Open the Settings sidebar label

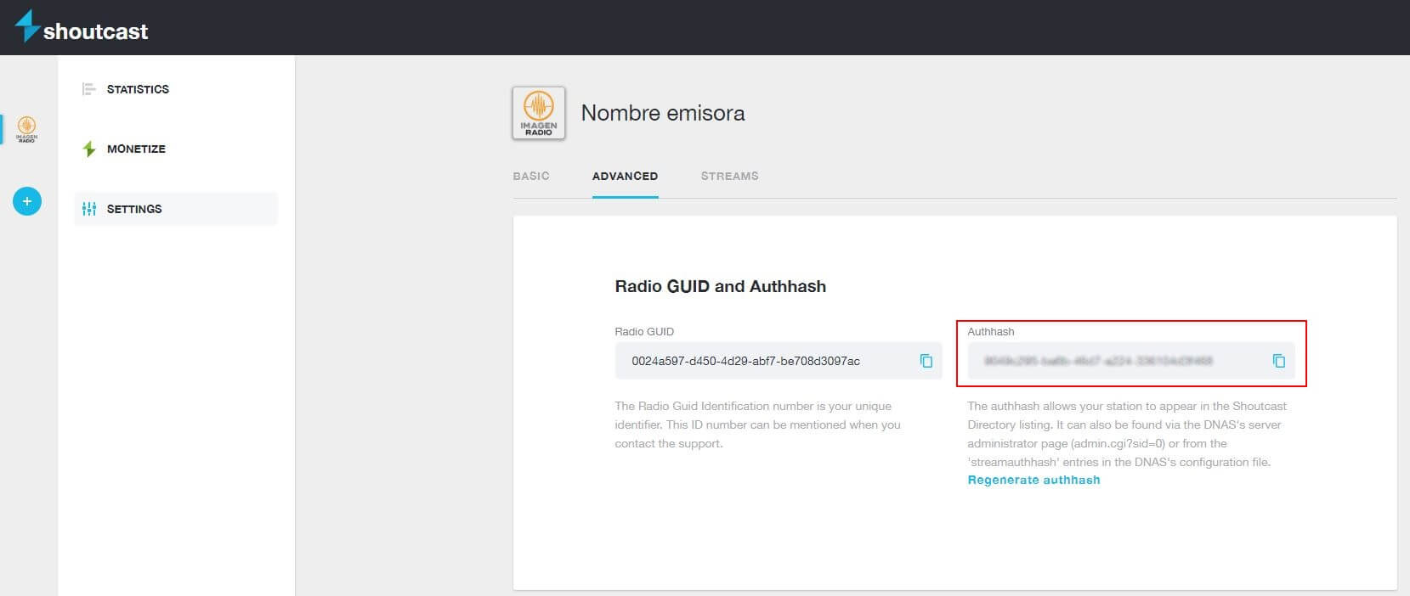(134, 209)
